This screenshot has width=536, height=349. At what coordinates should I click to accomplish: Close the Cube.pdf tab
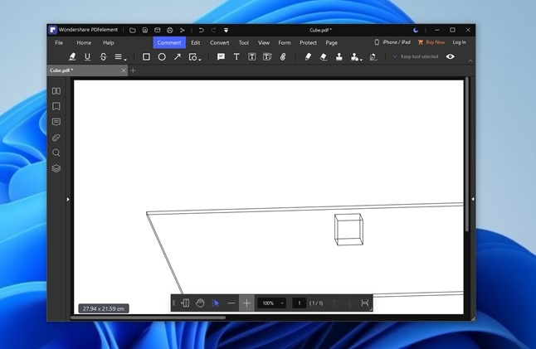click(x=124, y=70)
